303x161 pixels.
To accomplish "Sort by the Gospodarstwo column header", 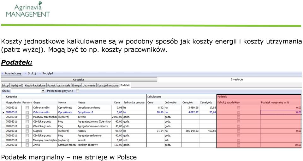I will click(x=13, y=103).
